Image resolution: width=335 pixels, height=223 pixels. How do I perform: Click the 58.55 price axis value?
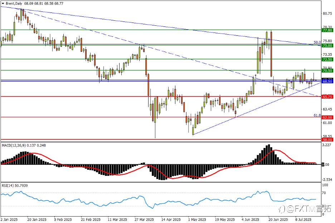tap(327, 136)
